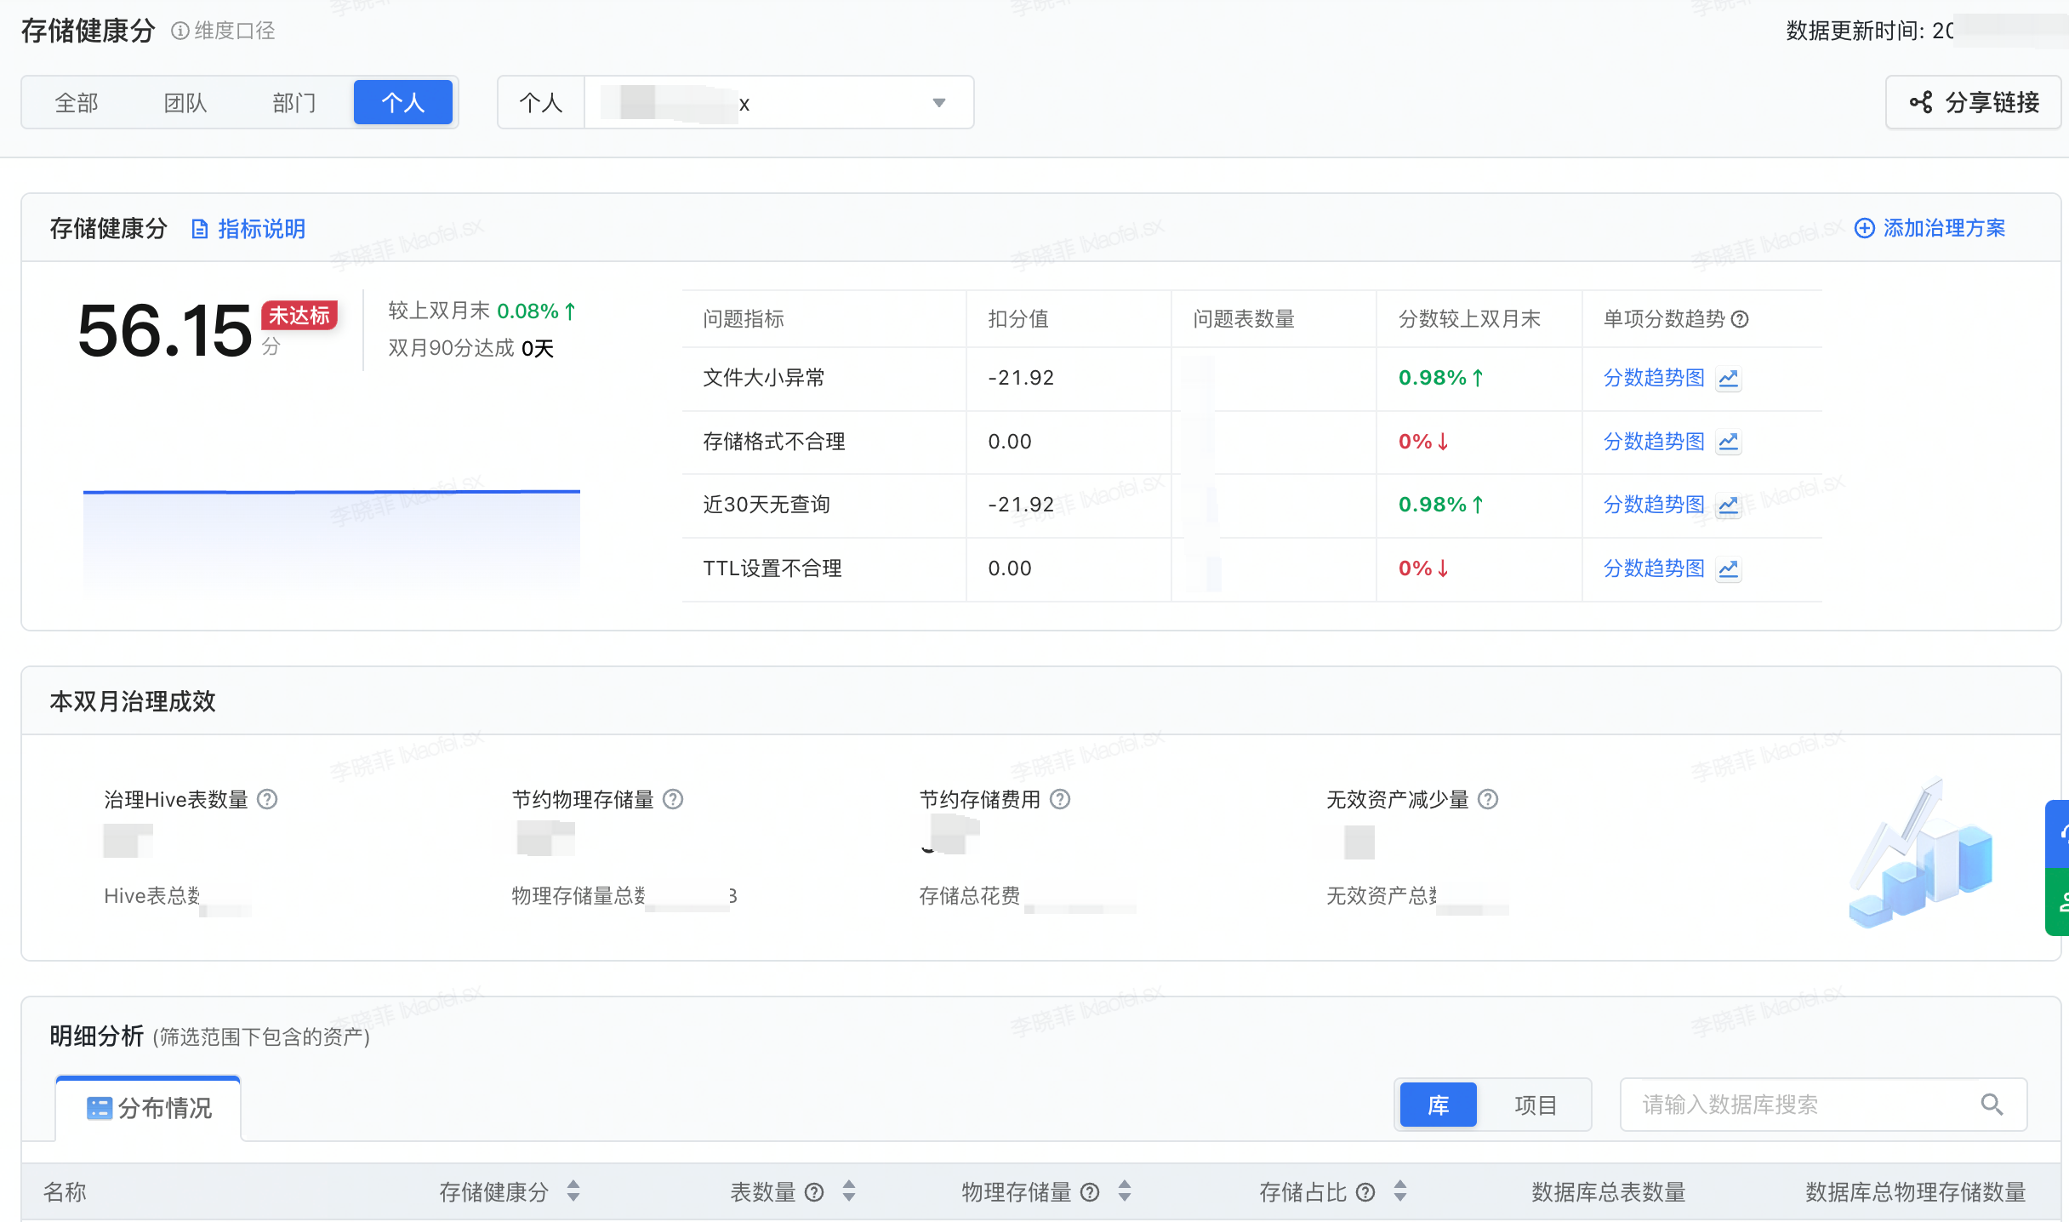
Task: Open the 个人 person selector dropdown
Action: [938, 103]
